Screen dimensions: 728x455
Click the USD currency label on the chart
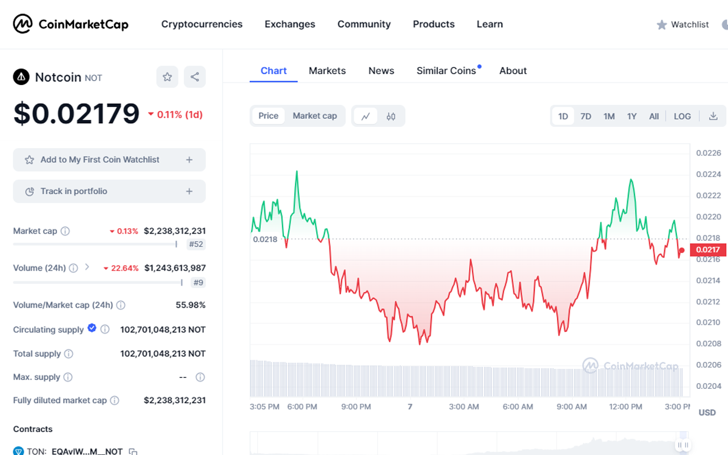point(707,413)
